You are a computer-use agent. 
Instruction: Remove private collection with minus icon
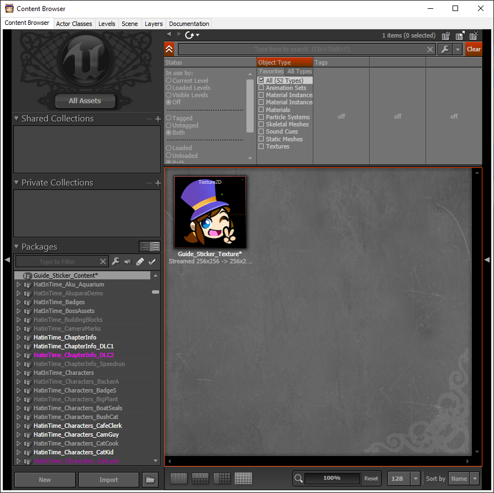(x=149, y=183)
